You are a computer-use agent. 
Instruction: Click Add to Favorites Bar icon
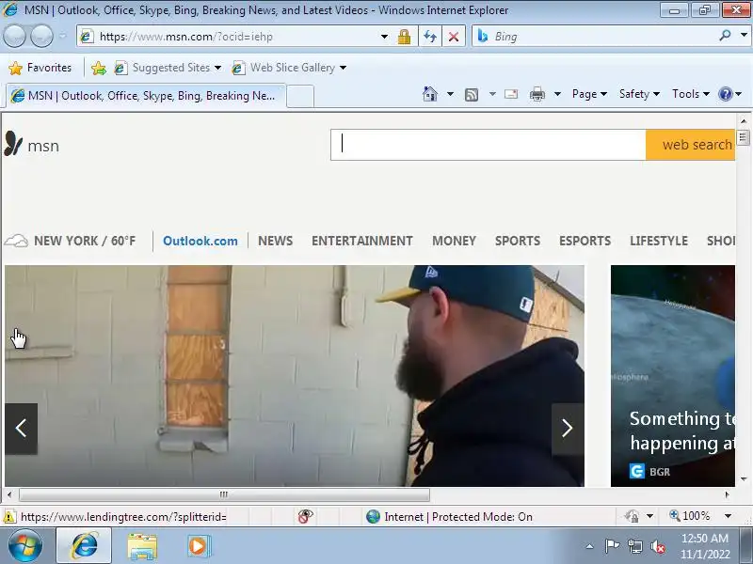click(x=99, y=68)
